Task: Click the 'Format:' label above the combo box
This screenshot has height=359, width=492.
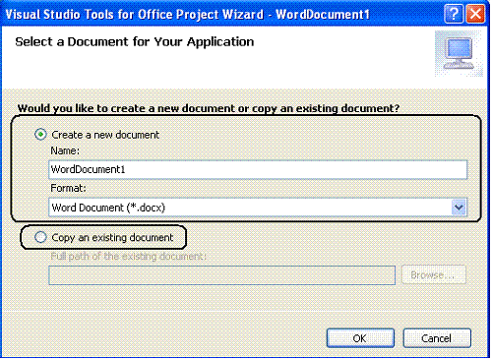Action: tap(68, 188)
